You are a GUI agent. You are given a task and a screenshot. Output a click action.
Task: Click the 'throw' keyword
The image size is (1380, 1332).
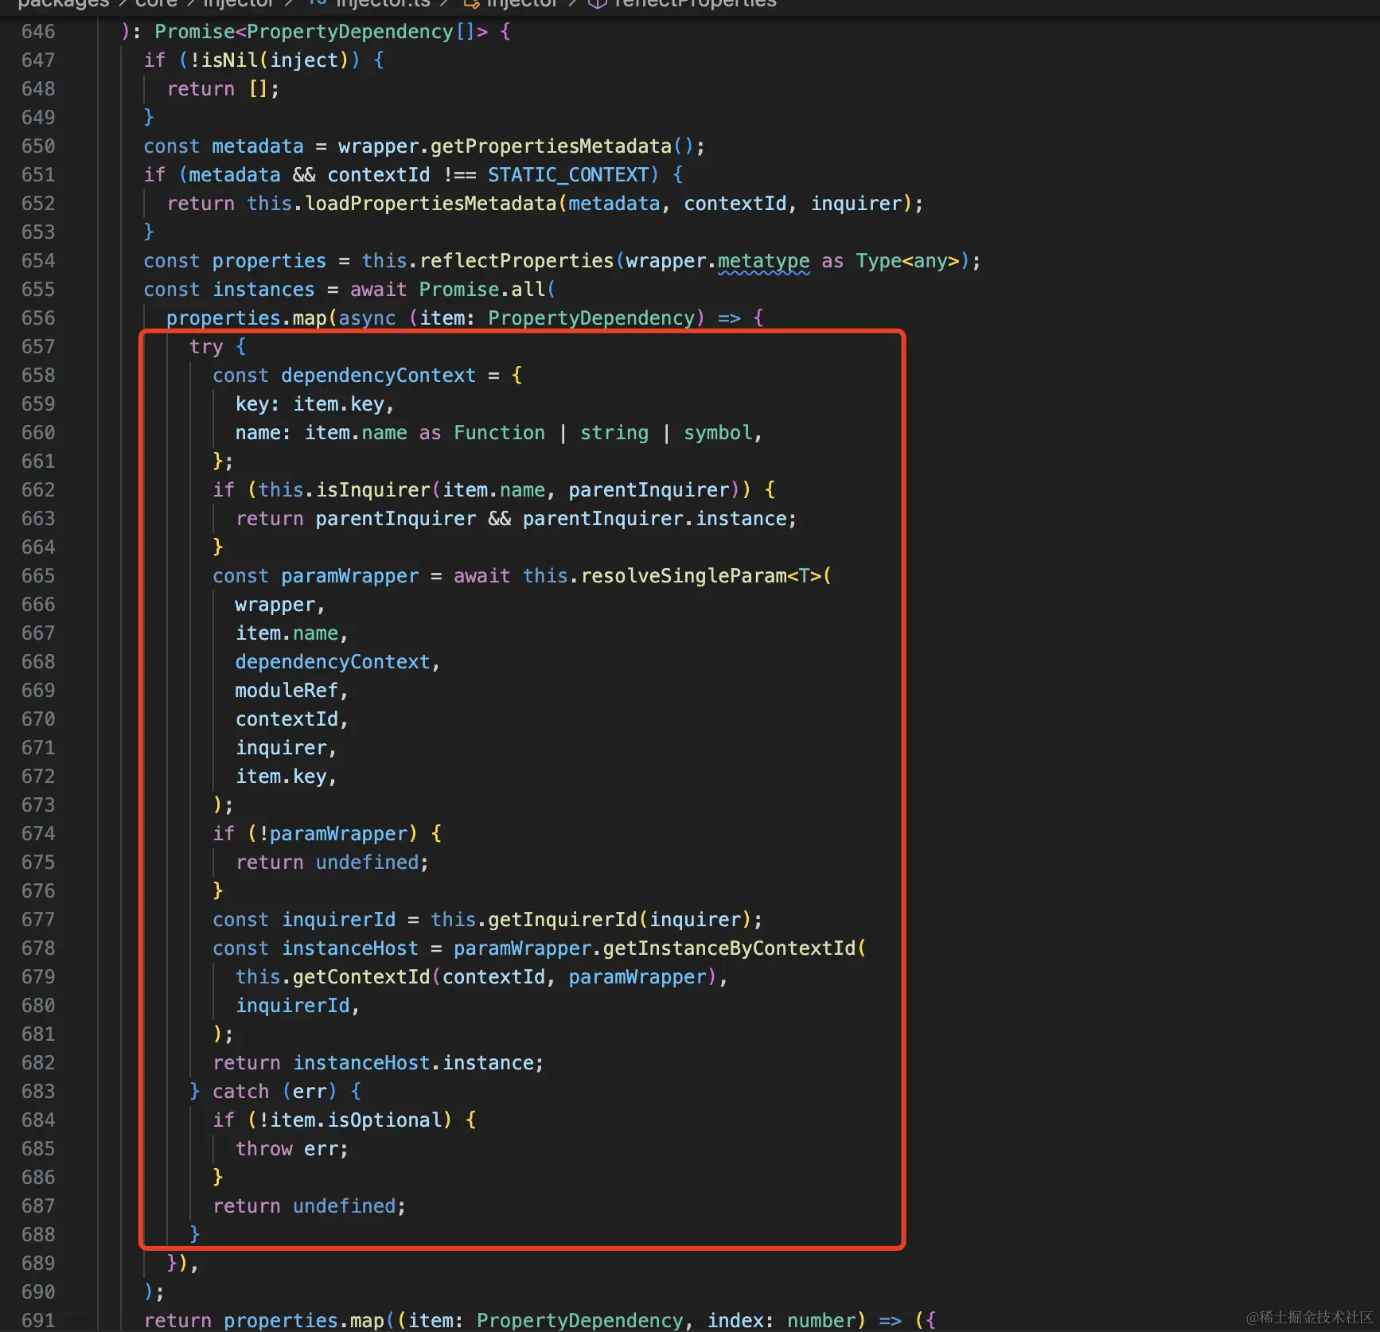tap(263, 1149)
